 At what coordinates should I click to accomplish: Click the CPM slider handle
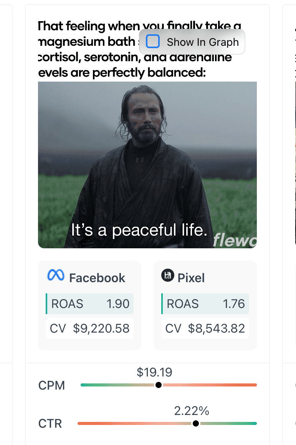click(x=158, y=385)
